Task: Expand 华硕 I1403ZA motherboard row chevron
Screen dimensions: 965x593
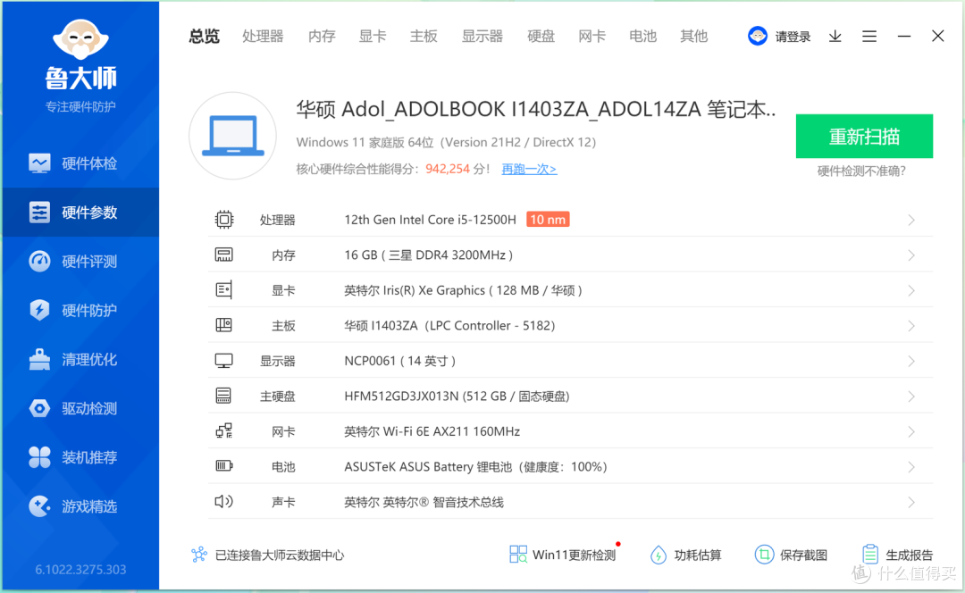Action: (x=911, y=325)
